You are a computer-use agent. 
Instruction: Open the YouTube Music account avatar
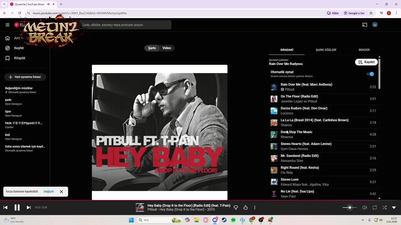click(x=375, y=25)
